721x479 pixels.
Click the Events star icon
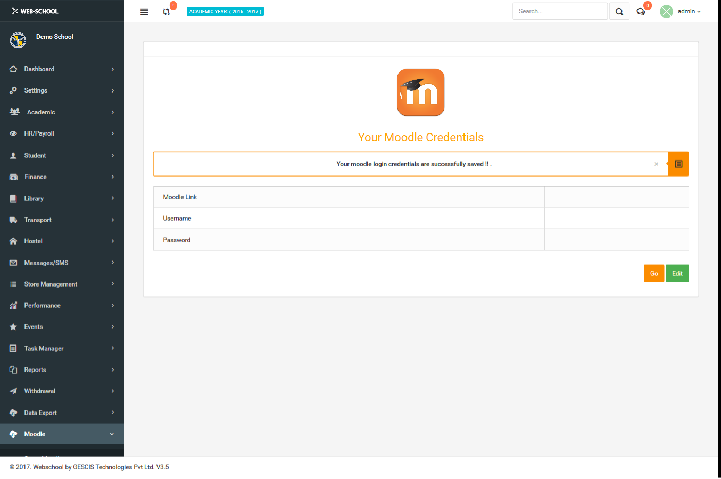point(13,327)
